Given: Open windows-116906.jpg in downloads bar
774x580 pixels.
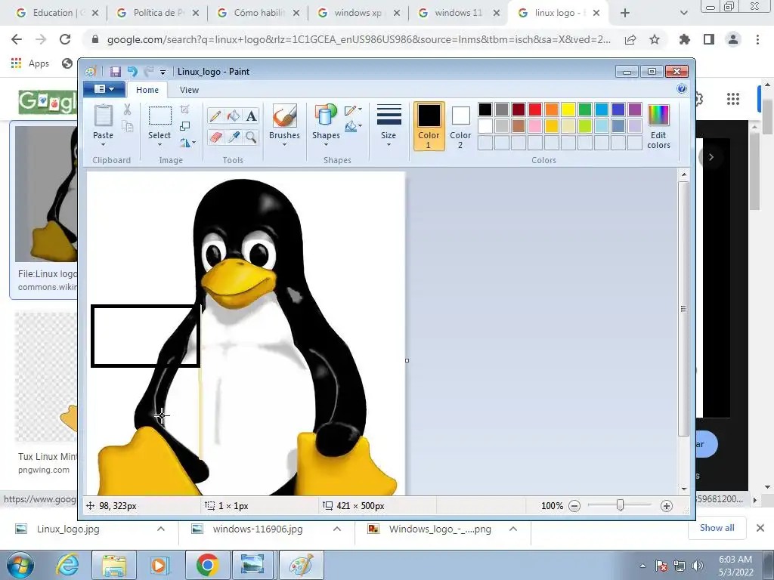Looking at the screenshot, I should 257,529.
